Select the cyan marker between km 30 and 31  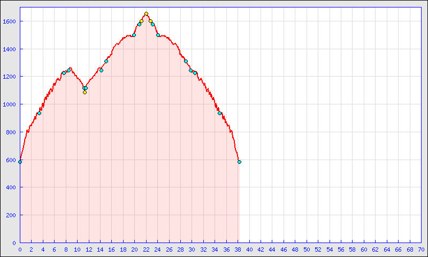195,73
